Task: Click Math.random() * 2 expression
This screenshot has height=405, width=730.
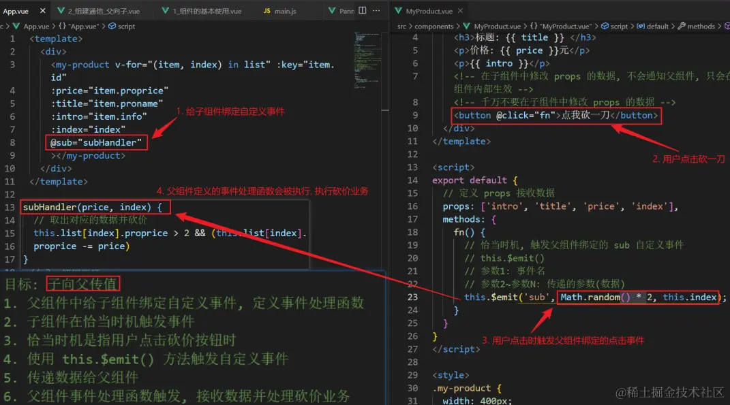Action: pyautogui.click(x=607, y=297)
